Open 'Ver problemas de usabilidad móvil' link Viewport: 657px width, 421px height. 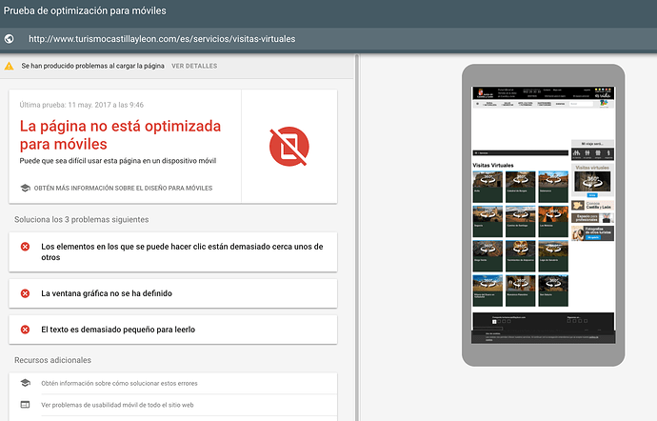pos(117,405)
